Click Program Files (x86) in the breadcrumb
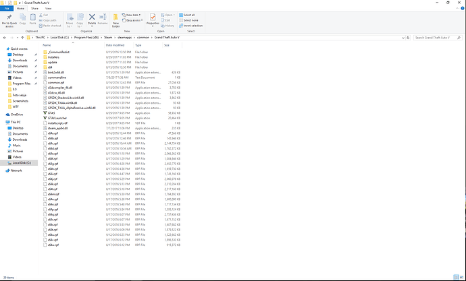The height and width of the screenshot is (281, 466). coord(86,38)
